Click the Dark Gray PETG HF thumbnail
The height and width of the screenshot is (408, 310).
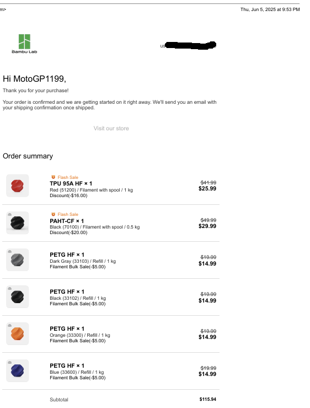18,260
